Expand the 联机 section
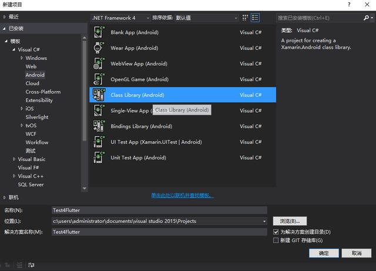The image size is (376, 271). pos(5,198)
